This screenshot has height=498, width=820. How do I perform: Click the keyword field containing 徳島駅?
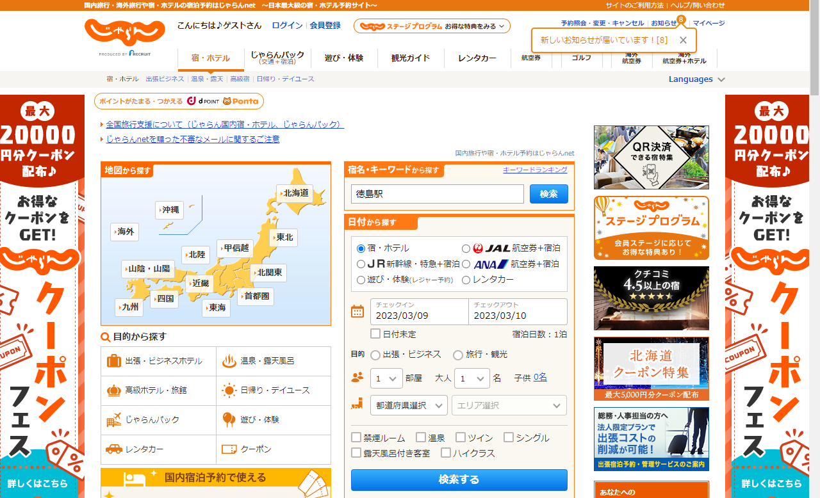(x=438, y=194)
